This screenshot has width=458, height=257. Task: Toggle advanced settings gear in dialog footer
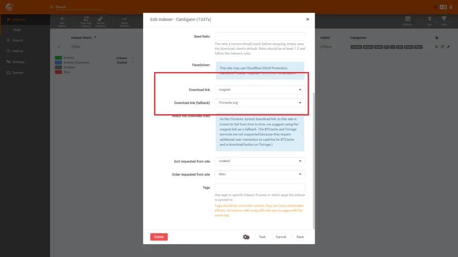(x=246, y=237)
